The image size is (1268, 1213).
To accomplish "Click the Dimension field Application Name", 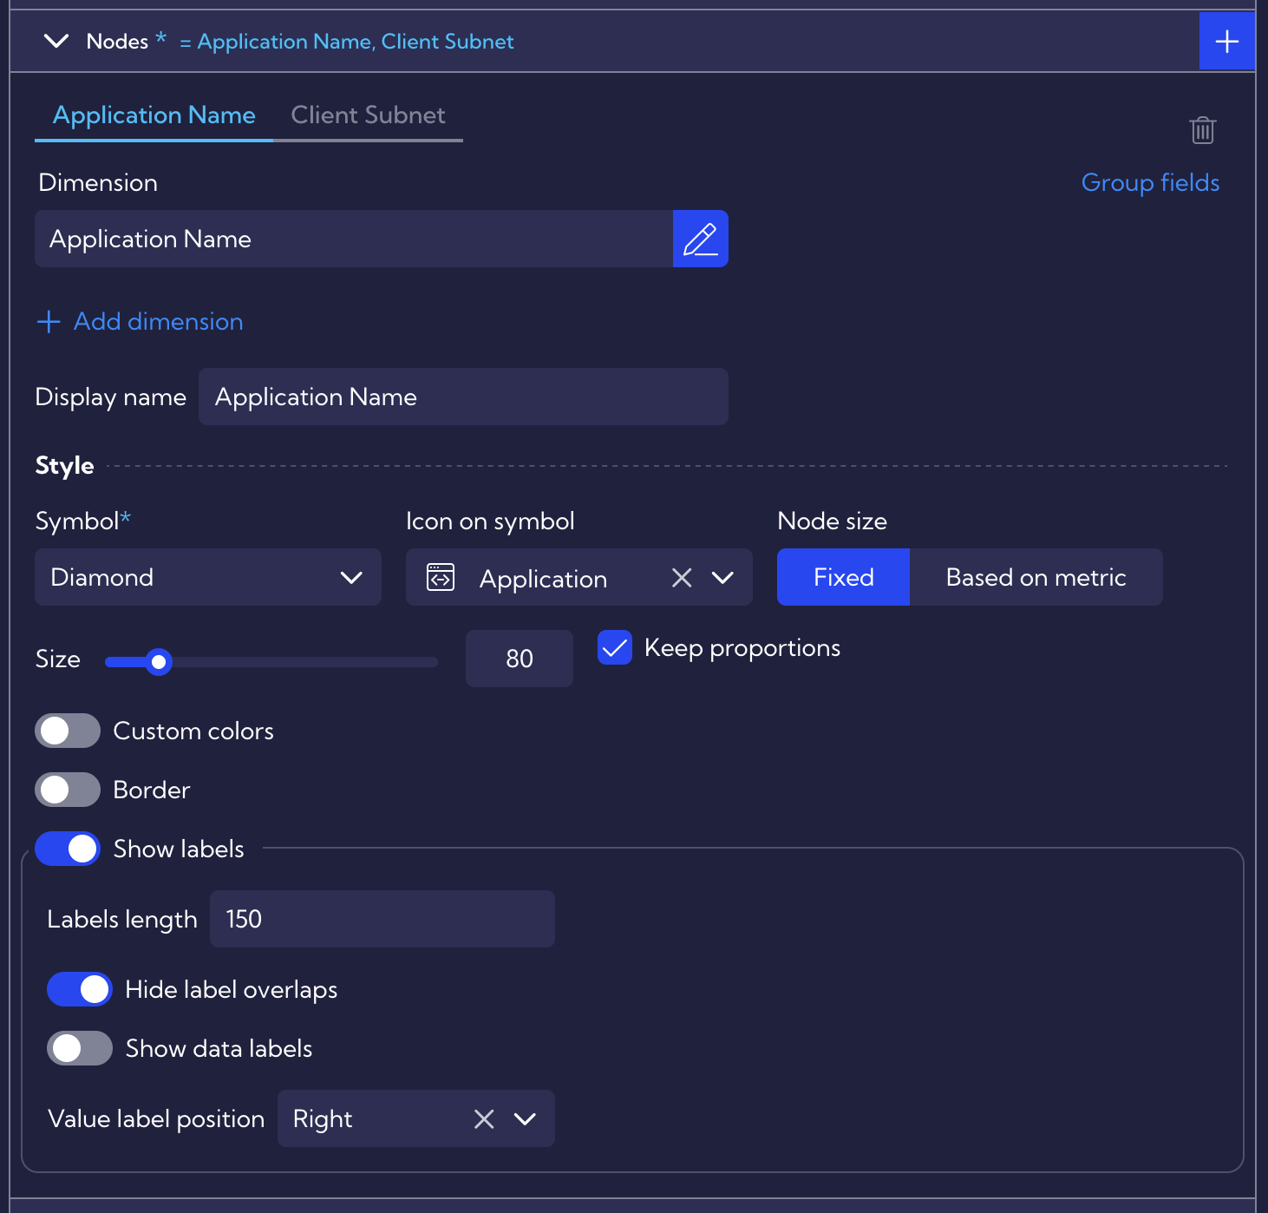I will (x=354, y=239).
